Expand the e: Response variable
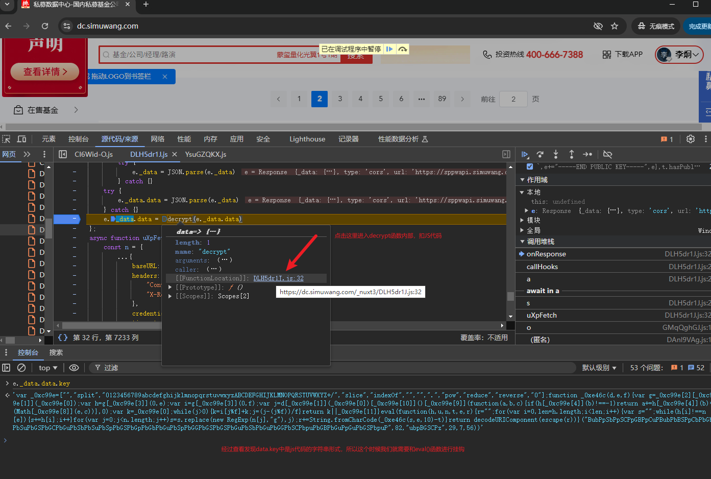 point(527,210)
